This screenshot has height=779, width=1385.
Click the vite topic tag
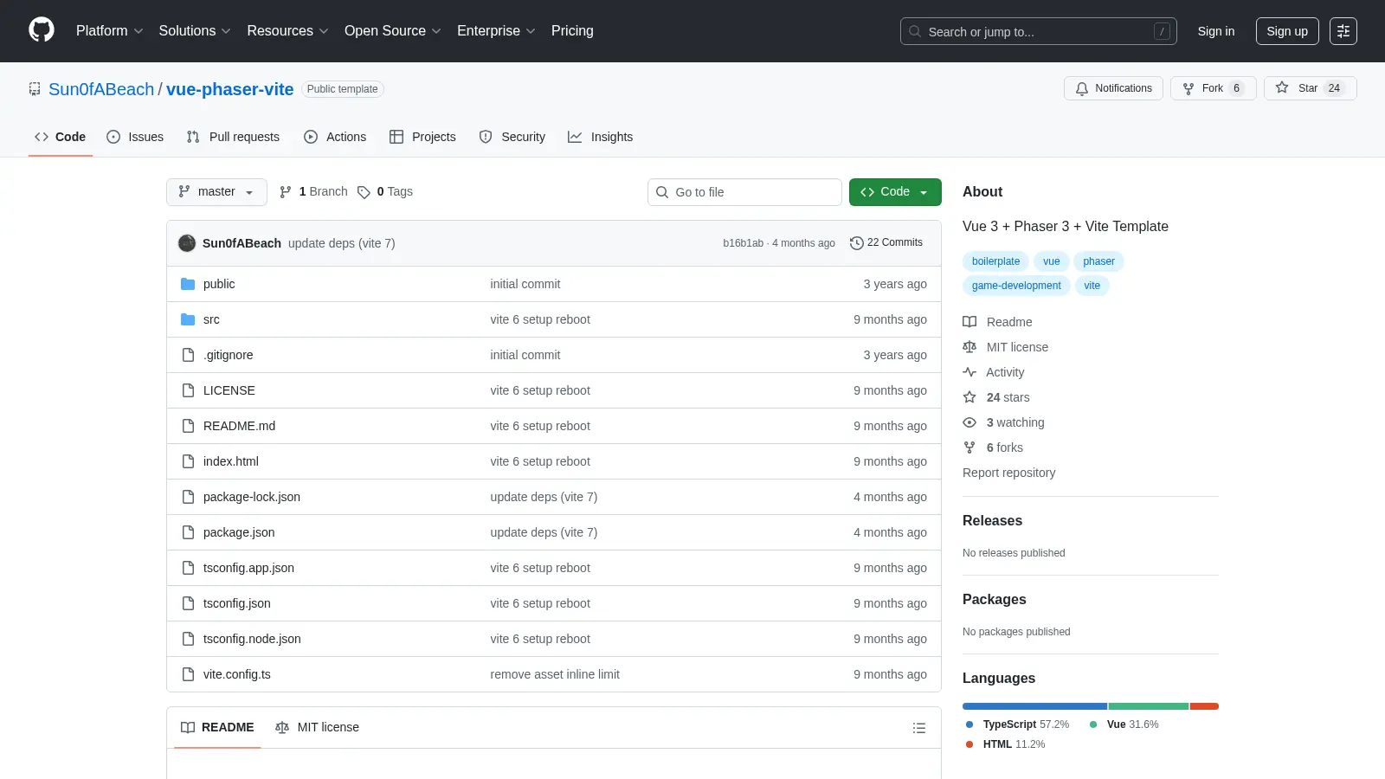pyautogui.click(x=1092, y=286)
